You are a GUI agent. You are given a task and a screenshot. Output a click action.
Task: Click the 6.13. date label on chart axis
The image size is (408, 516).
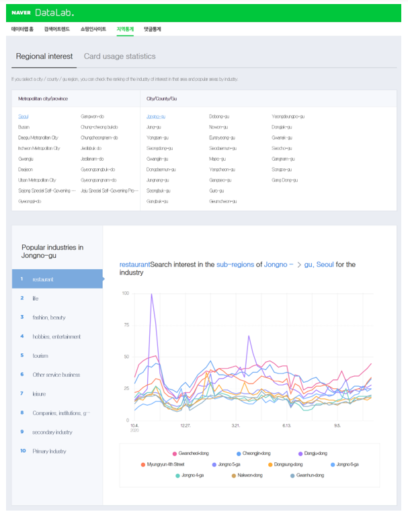pos(287,425)
